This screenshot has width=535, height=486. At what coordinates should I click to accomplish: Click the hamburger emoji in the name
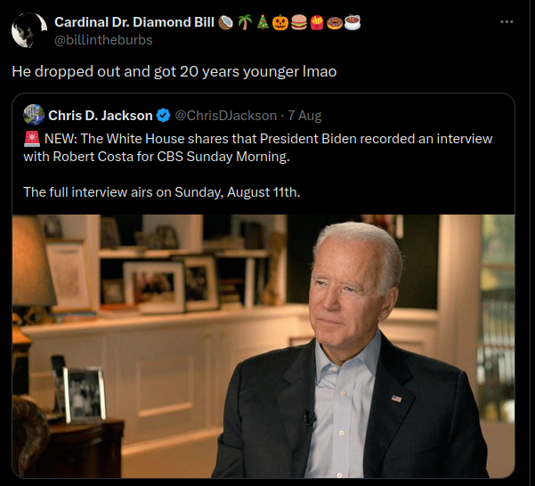(297, 21)
